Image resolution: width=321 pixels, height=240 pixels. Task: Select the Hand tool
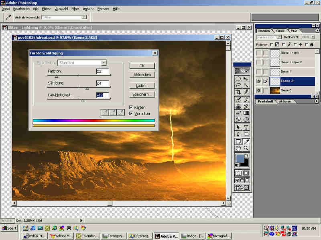click(x=238, y=148)
